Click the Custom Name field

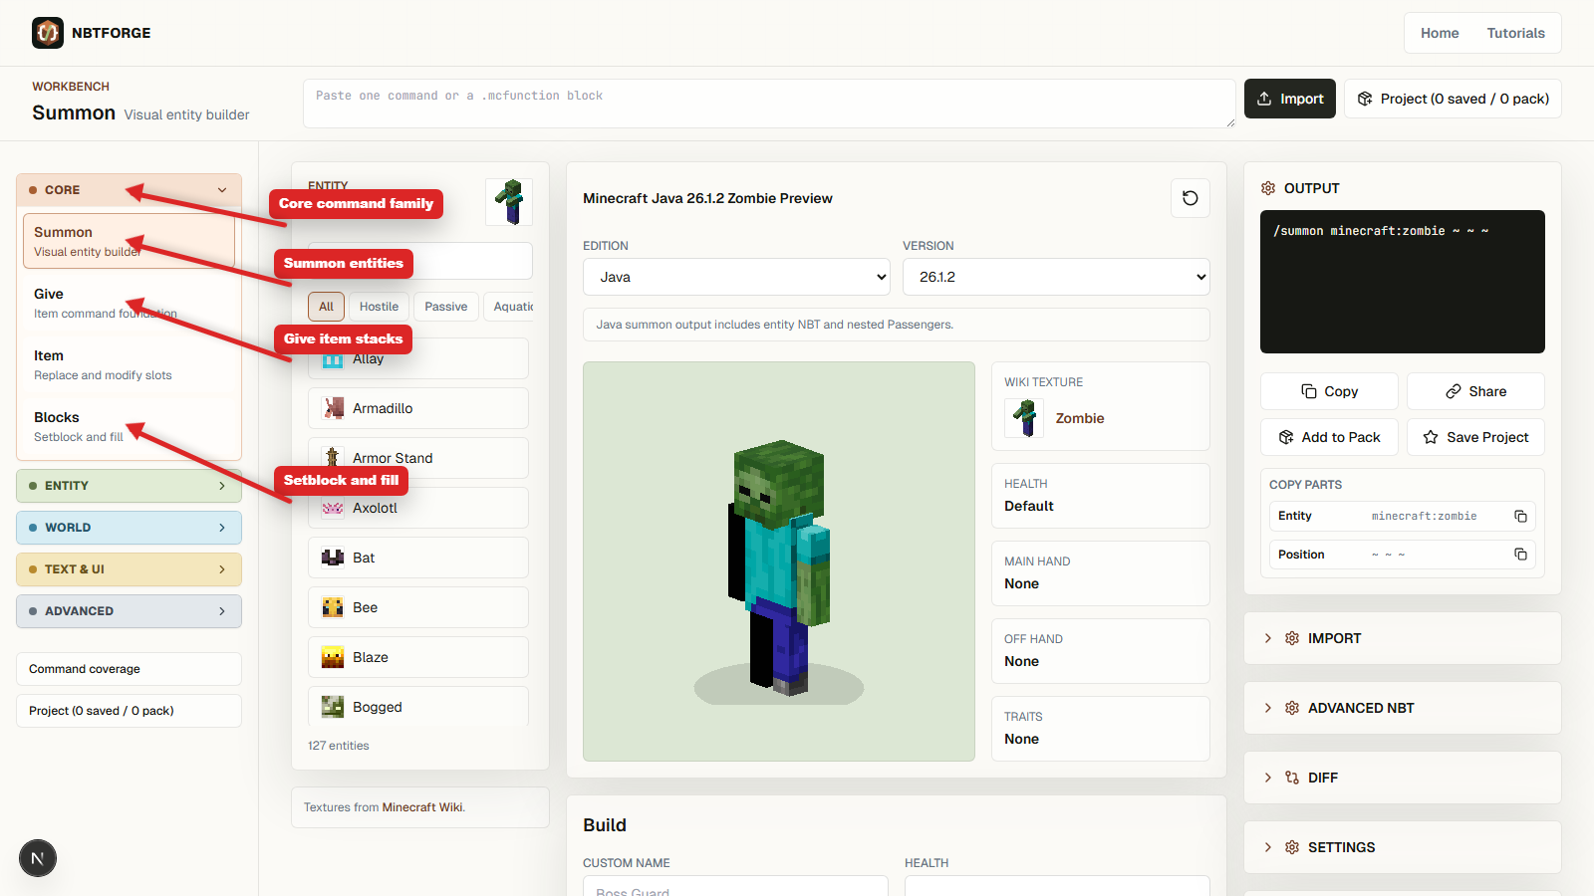[x=735, y=888]
